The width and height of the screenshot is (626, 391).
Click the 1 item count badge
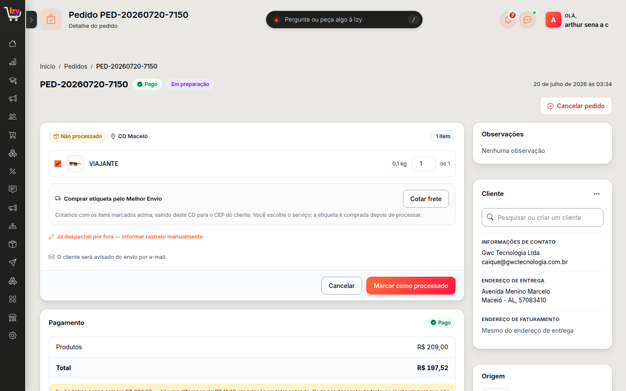click(443, 136)
